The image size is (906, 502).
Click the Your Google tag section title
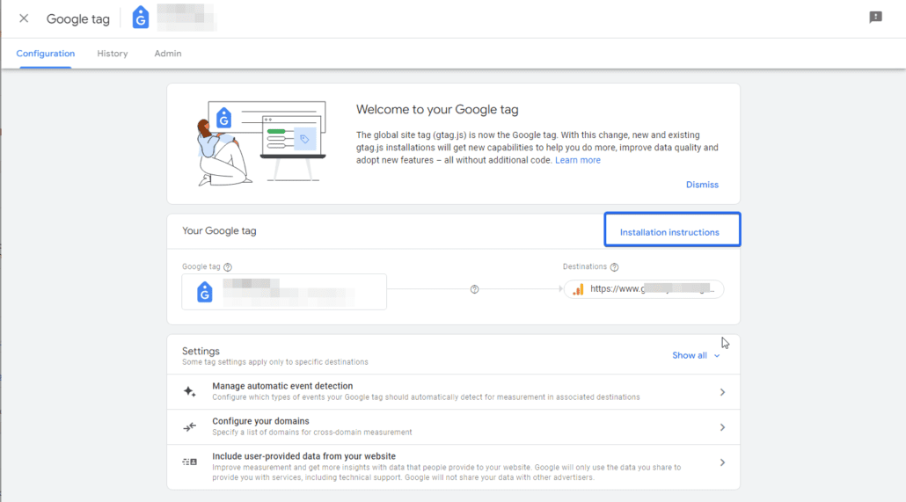coord(219,230)
